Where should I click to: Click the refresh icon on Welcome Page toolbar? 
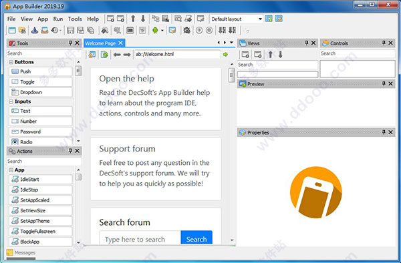point(104,54)
